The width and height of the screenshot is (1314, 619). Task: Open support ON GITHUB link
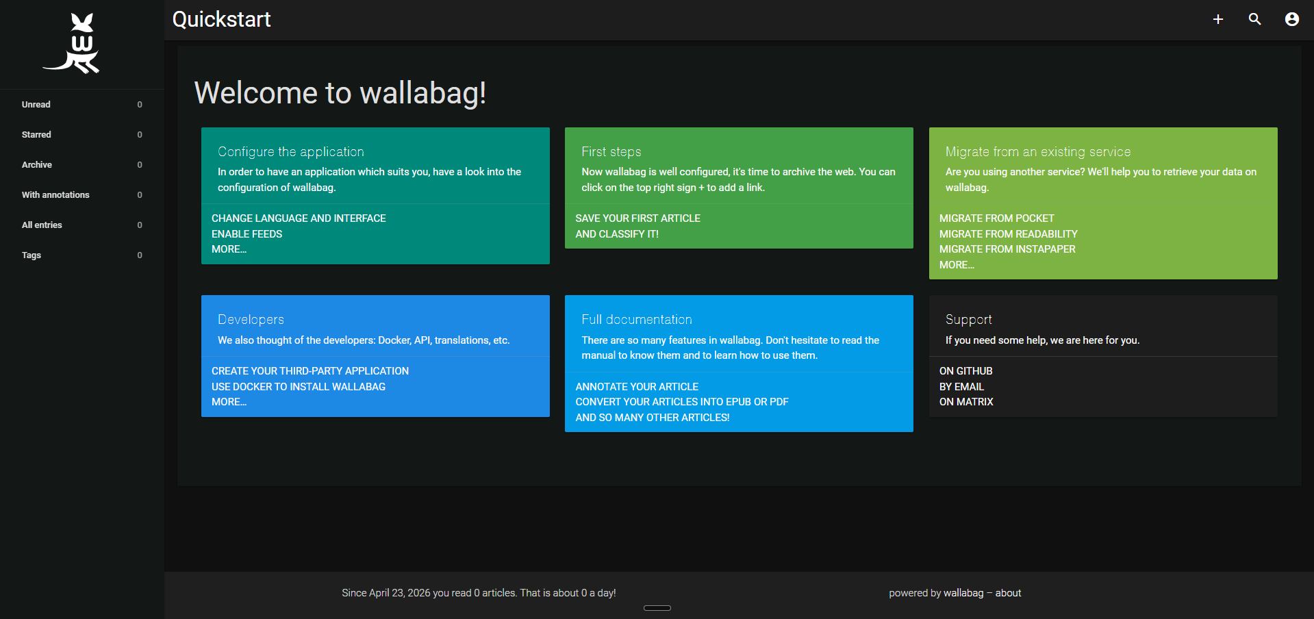click(965, 370)
